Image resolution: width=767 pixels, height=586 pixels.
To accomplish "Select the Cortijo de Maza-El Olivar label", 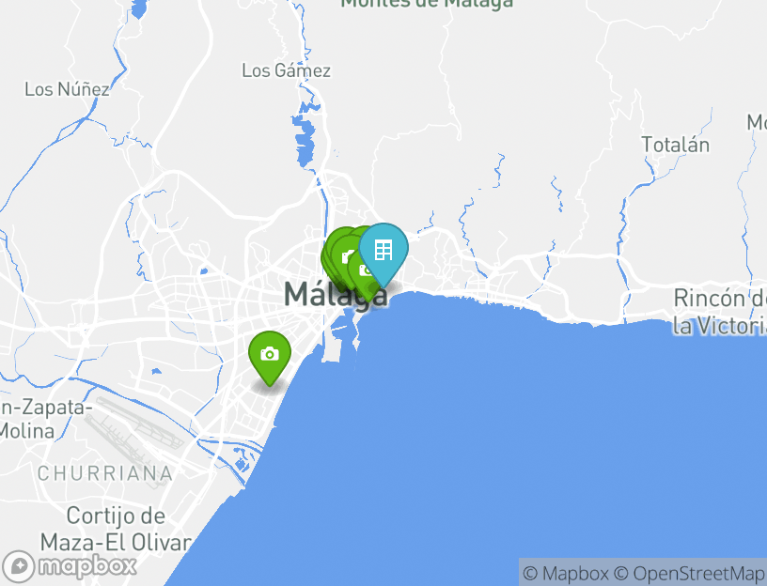I will coord(116,530).
